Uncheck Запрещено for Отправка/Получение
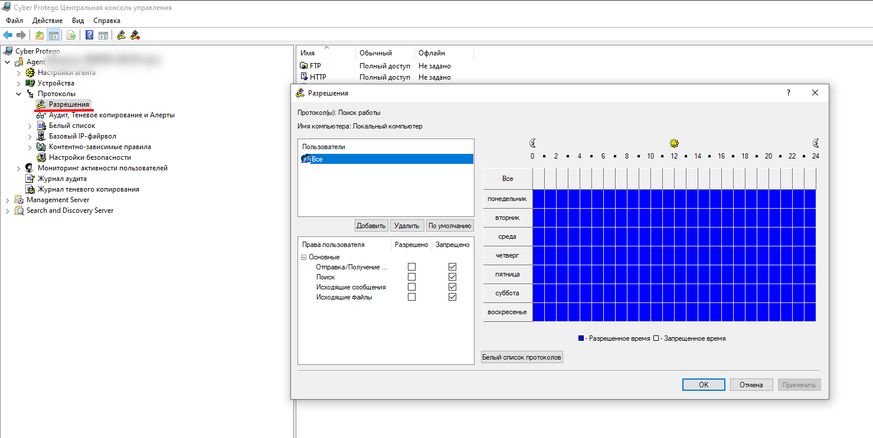Viewport: 873px width, 438px height. click(x=452, y=267)
